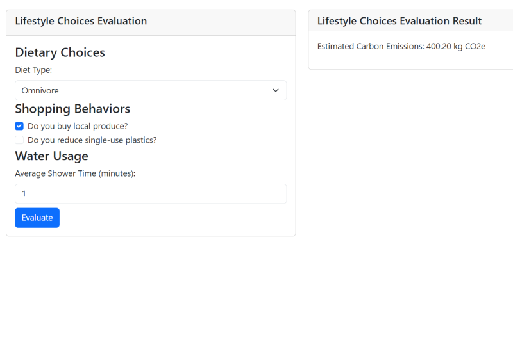Open the Diet Type dropdown
513x352 pixels.
pos(151,90)
